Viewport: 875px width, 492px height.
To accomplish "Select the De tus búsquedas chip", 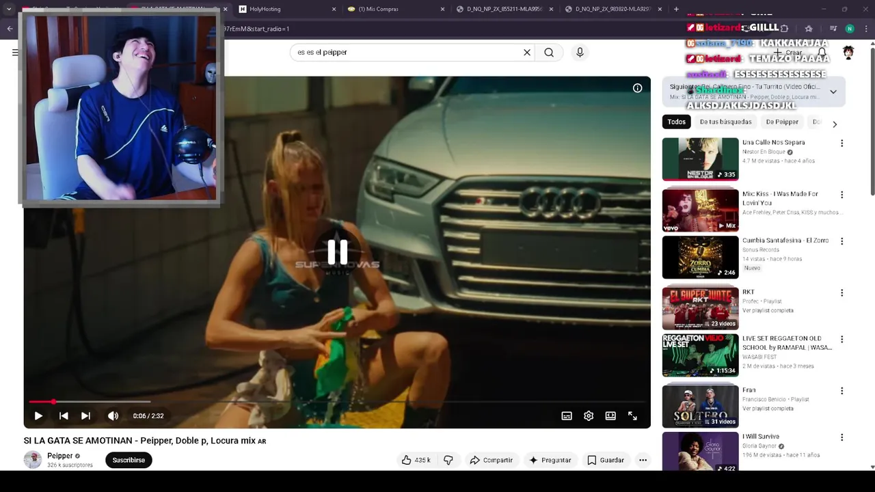I will (725, 122).
